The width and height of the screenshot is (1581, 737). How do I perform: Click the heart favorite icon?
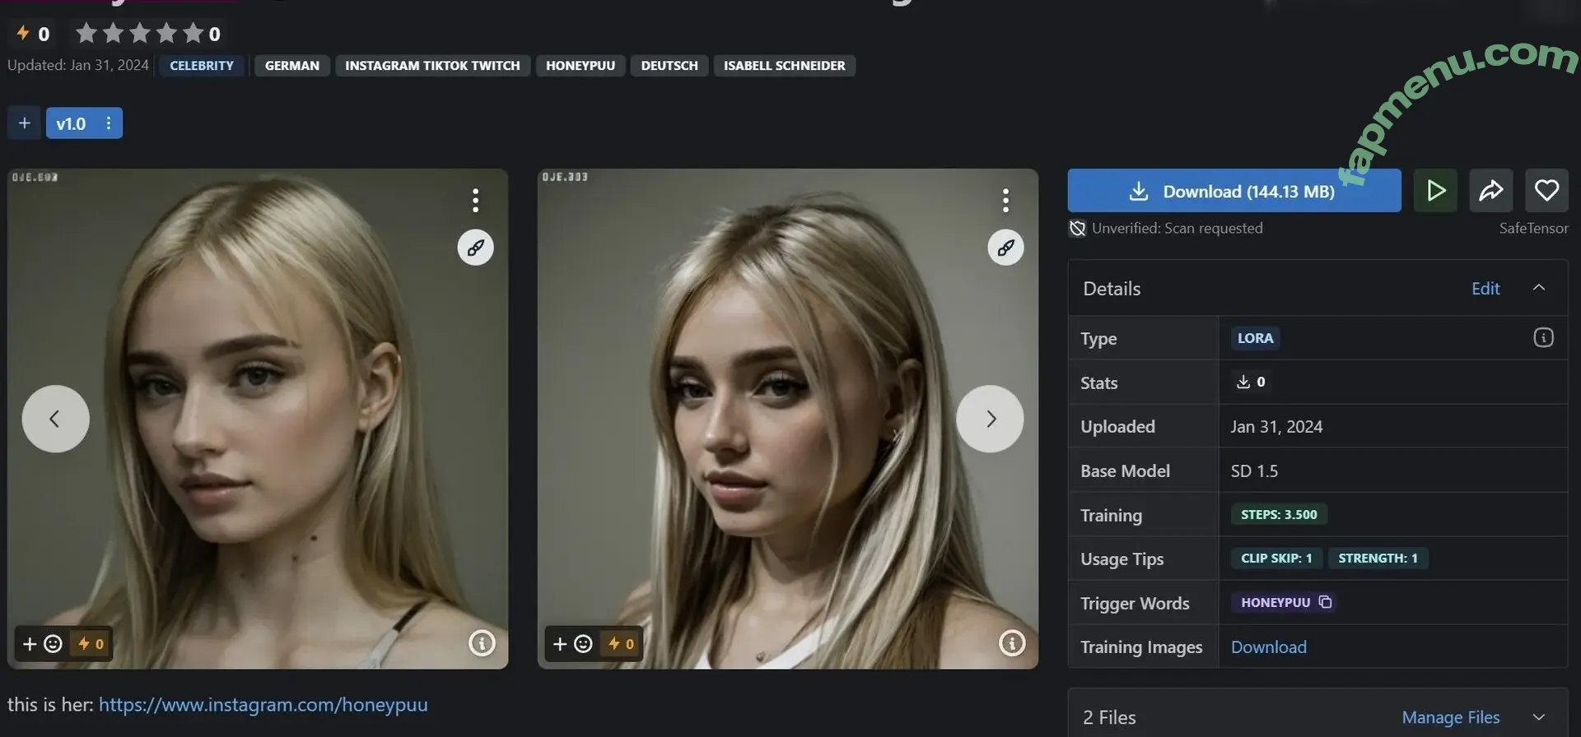coord(1546,191)
